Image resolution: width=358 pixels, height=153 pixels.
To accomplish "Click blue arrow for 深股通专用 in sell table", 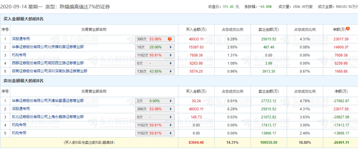I will pyautogui.click(x=171, y=109).
